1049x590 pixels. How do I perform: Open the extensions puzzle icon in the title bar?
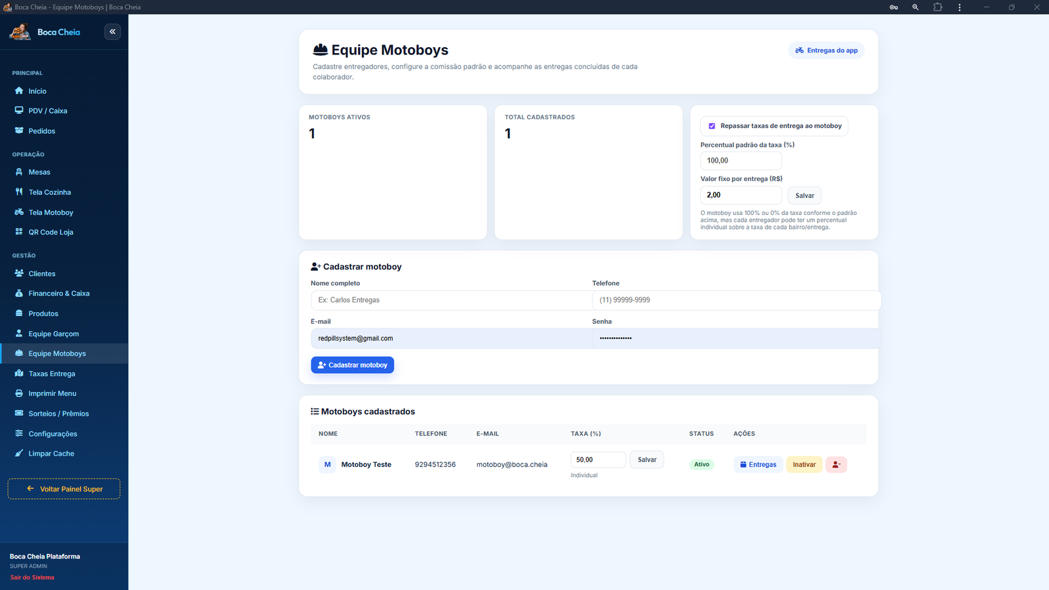[938, 7]
